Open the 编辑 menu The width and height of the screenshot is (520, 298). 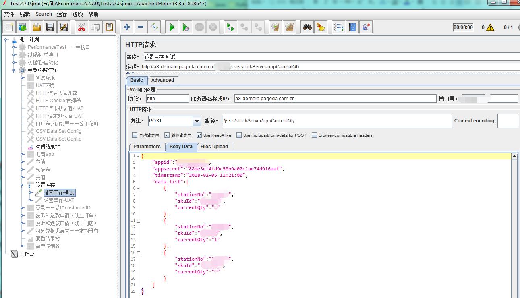pos(25,14)
